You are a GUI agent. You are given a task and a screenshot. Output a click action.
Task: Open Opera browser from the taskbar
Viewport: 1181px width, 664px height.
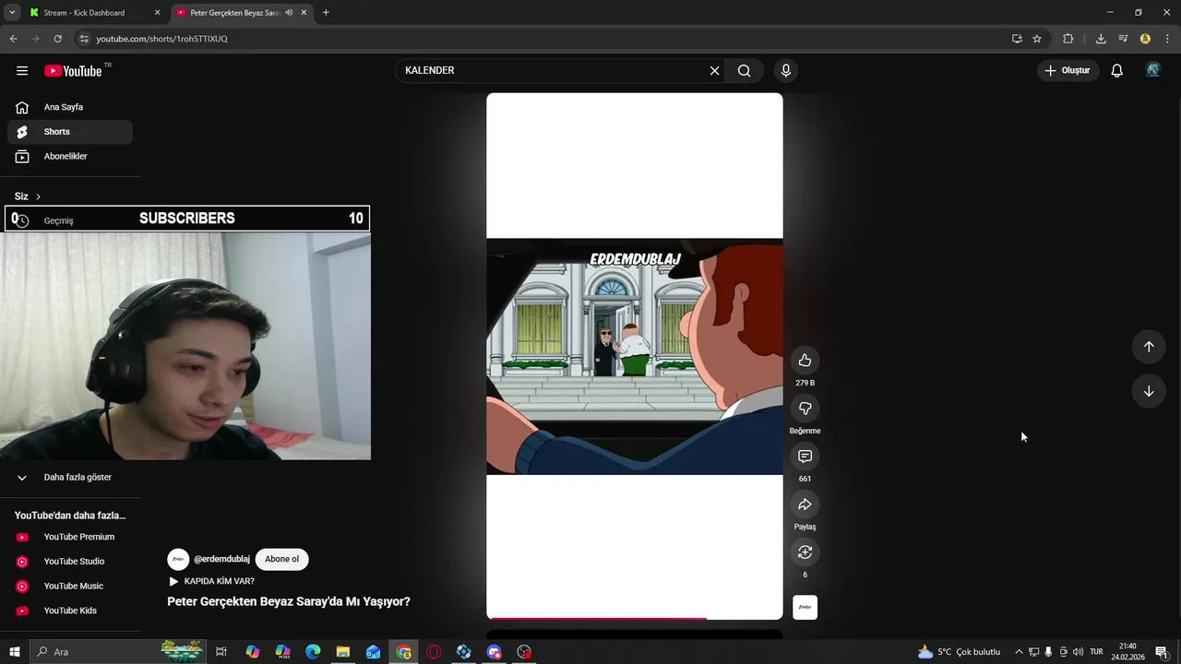click(434, 652)
